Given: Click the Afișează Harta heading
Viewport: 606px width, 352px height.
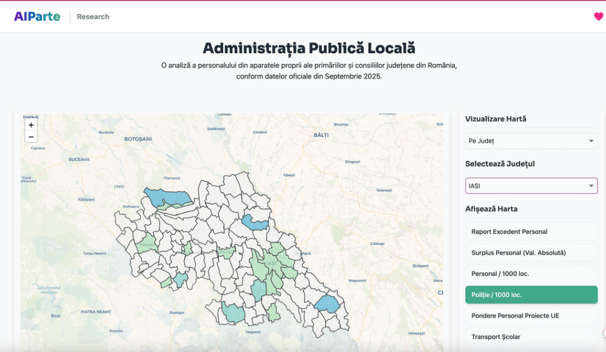Looking at the screenshot, I should pyautogui.click(x=491, y=209).
